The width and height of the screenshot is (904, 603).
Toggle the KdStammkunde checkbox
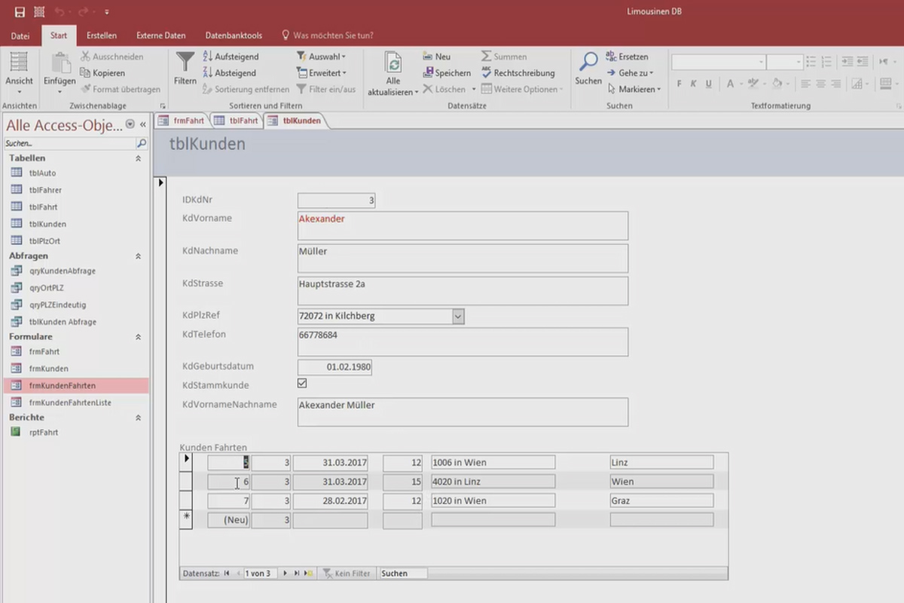coord(302,384)
